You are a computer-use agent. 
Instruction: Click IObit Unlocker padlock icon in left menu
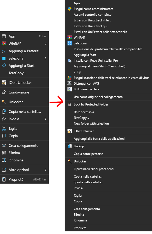(x=4, y=83)
